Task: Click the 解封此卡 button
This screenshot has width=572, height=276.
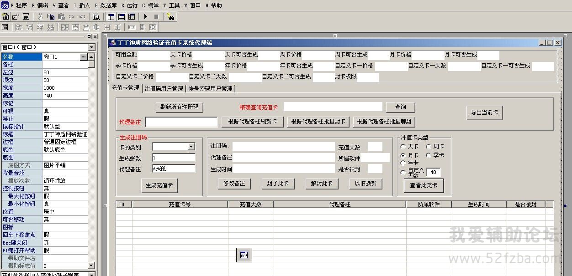Action: pos(322,184)
